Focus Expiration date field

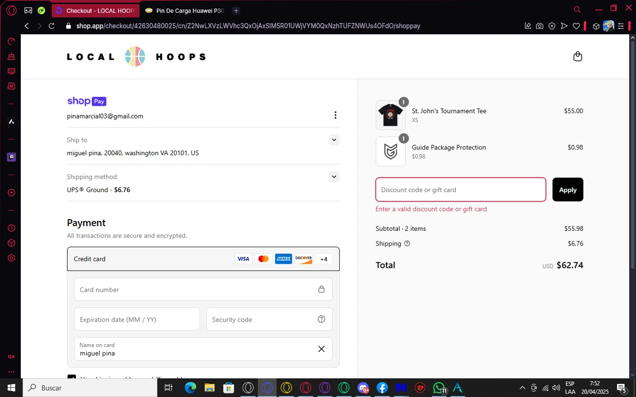137,319
